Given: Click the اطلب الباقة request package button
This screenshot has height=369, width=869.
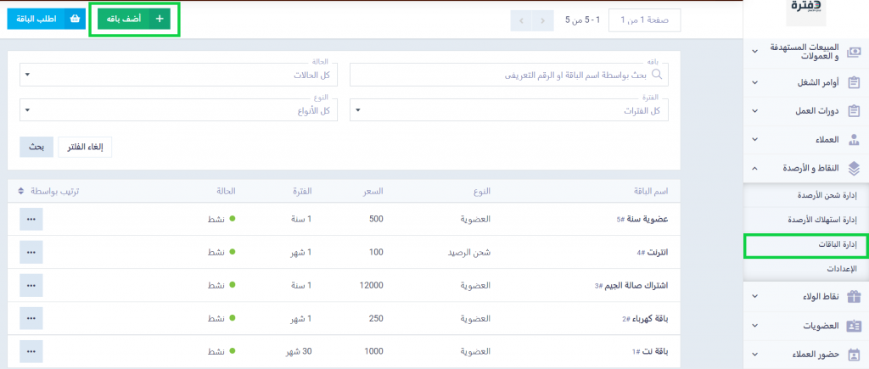Looking at the screenshot, I should point(47,19).
